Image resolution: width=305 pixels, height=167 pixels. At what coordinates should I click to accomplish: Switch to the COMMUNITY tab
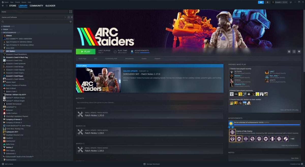[x=36, y=6]
